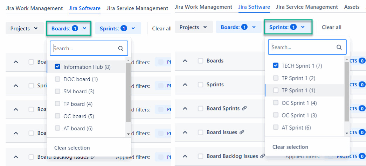
Task: Open Boards: 1 dropdown in right screenshot
Action: coord(238,27)
